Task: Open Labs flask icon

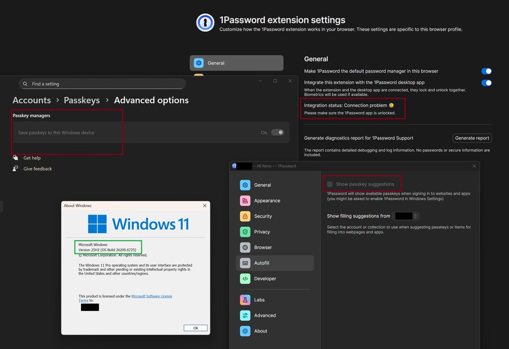Action: (245, 300)
